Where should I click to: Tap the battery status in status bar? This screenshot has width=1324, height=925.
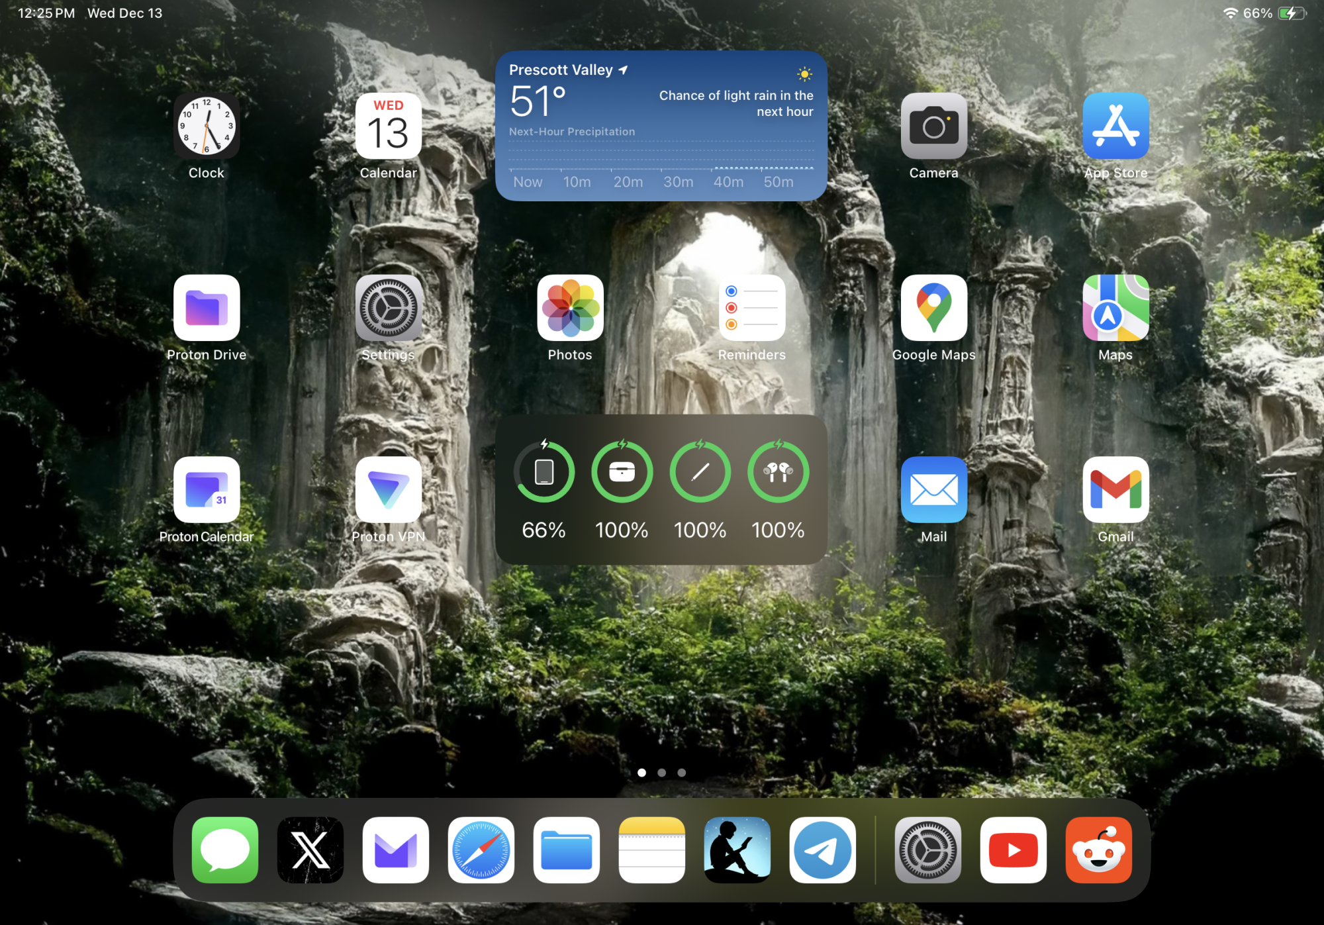point(1291,13)
